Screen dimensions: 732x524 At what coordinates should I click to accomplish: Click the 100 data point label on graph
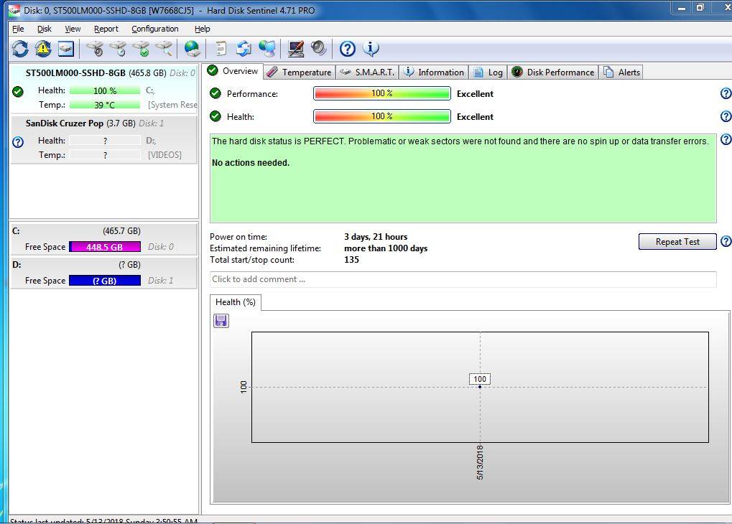point(480,379)
